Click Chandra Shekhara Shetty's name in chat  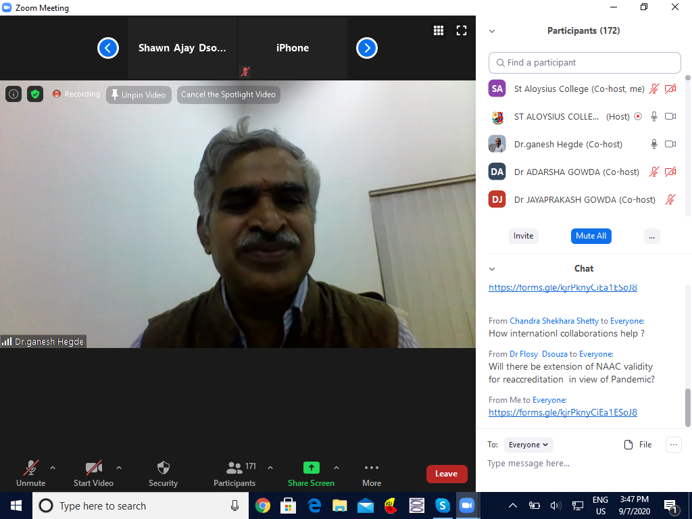(554, 321)
